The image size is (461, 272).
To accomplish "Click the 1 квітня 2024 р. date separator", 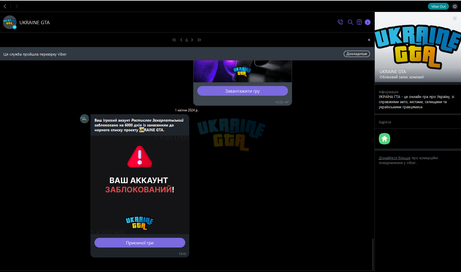I will (x=187, y=110).
